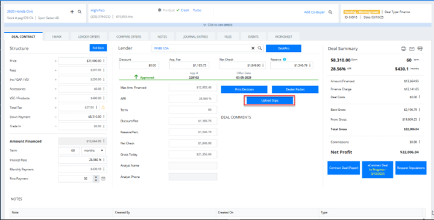Click the info icon next to Reserve
Image resolution: width=434 pixels, height=220 pixels.
tap(285, 59)
